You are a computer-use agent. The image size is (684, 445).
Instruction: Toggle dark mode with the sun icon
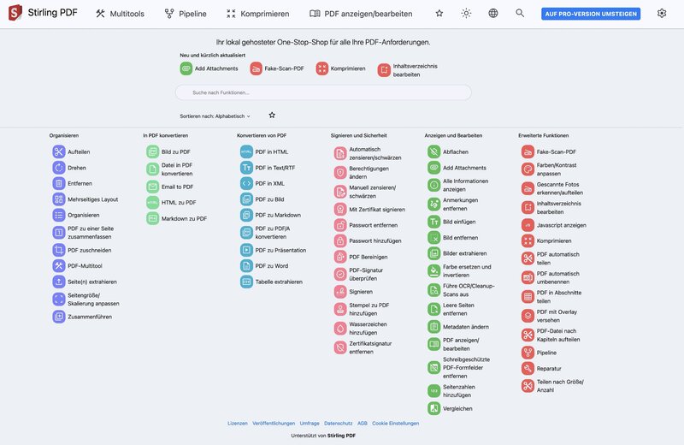(466, 14)
